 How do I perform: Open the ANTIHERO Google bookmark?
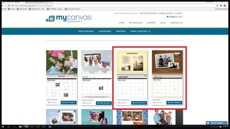54,9
